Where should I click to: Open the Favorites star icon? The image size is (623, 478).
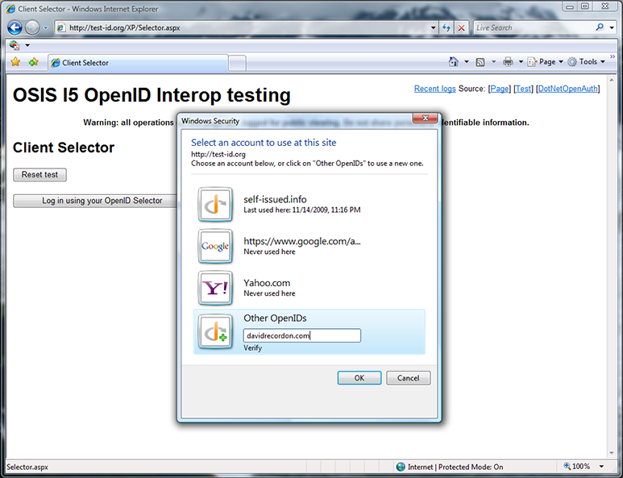pyautogui.click(x=15, y=62)
